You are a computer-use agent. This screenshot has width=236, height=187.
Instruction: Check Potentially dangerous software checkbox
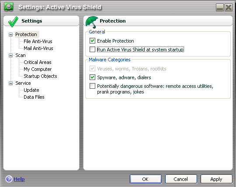click(92, 86)
